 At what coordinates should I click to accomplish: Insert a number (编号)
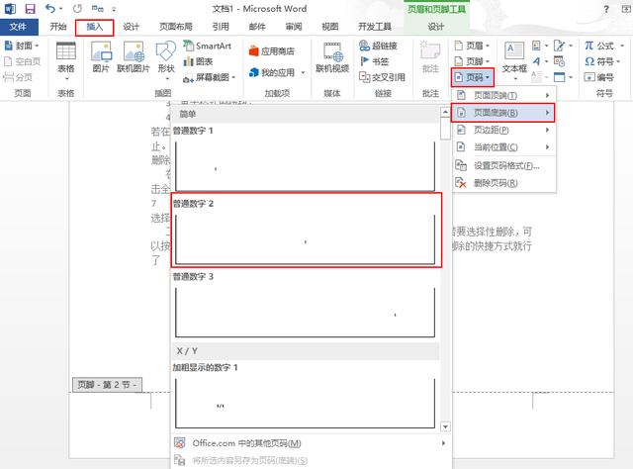(599, 77)
